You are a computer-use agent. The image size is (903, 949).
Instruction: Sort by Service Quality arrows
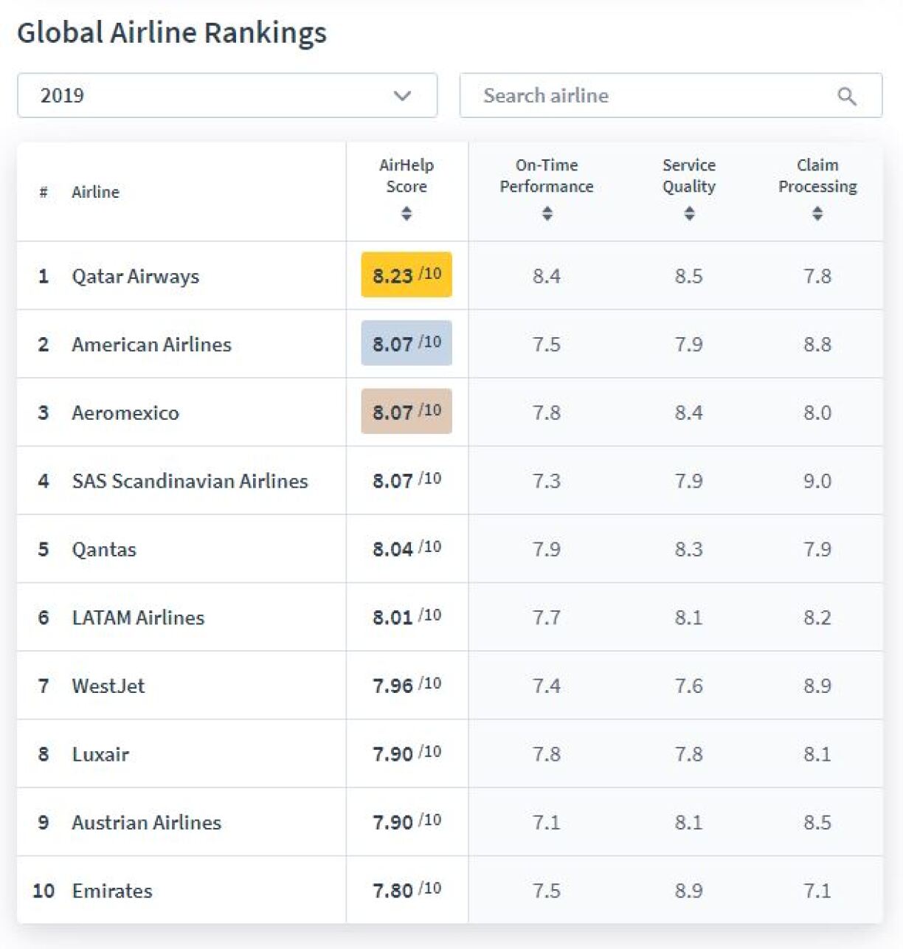click(x=689, y=213)
